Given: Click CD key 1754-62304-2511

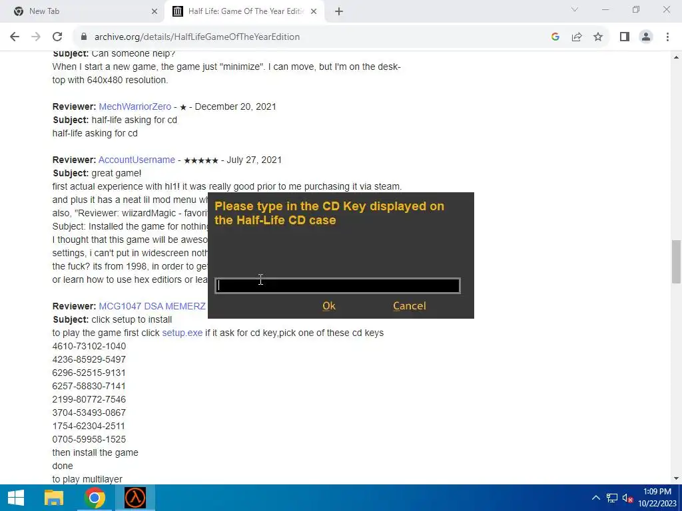Looking at the screenshot, I should coord(89,426).
